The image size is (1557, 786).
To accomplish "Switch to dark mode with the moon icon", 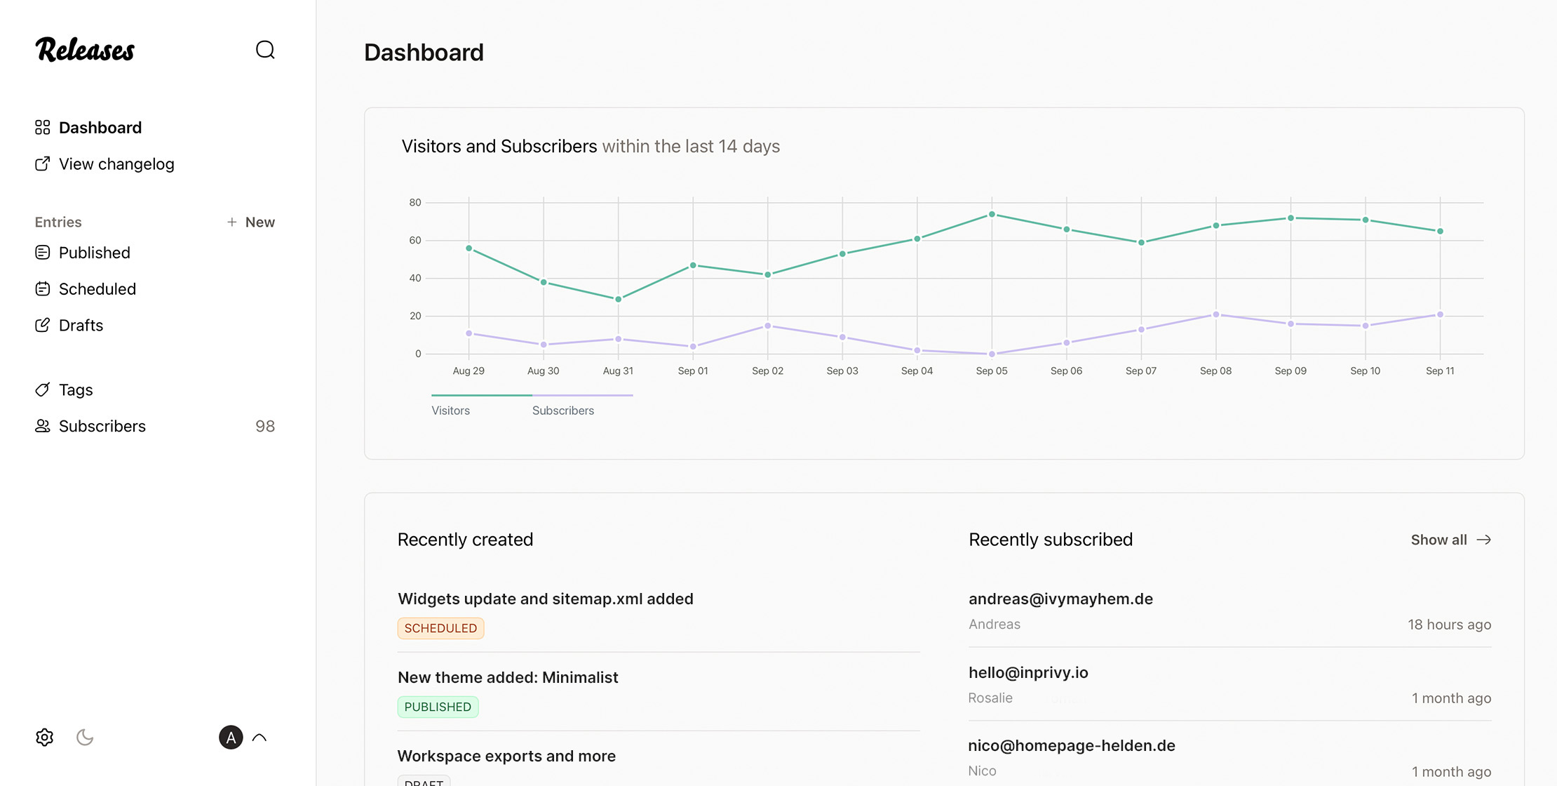I will pyautogui.click(x=85, y=737).
